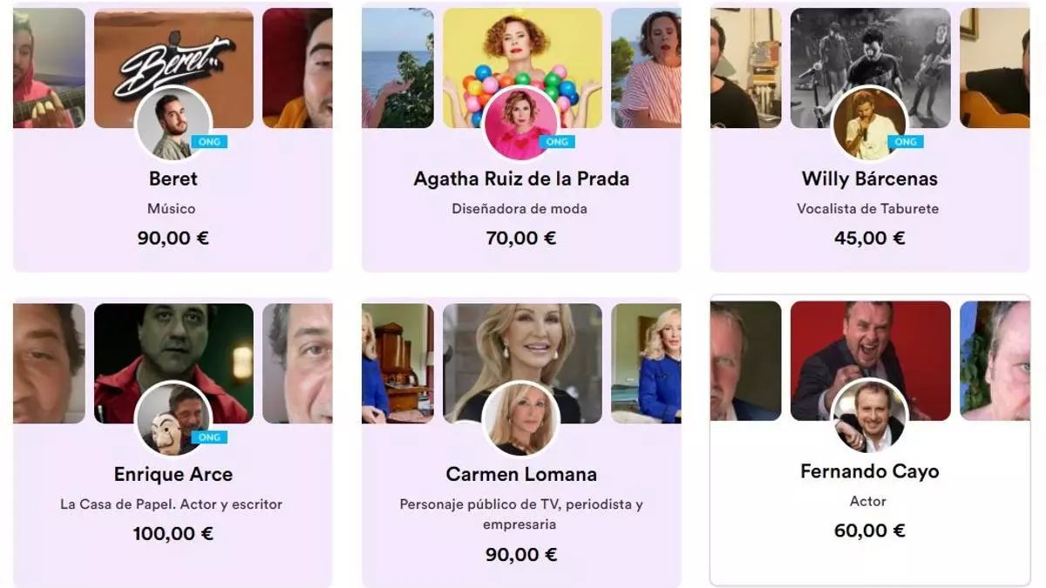This screenshot has width=1046, height=588.
Task: Click Enrique Arce's 100,00 € price
Action: pyautogui.click(x=173, y=533)
